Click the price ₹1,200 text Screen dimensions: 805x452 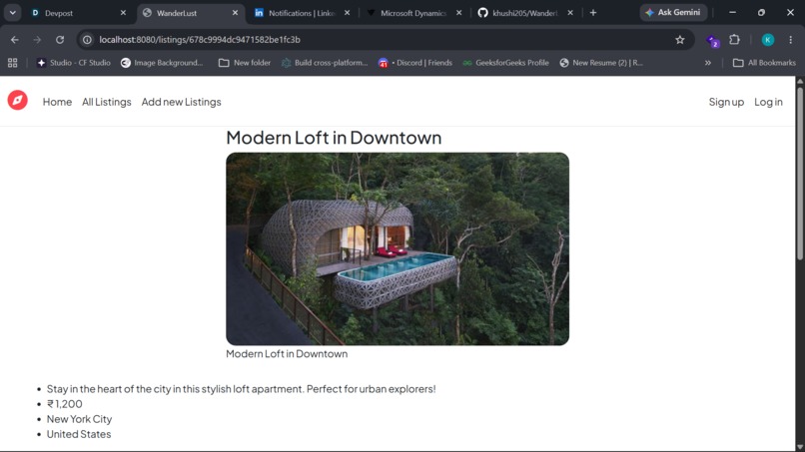pos(65,404)
